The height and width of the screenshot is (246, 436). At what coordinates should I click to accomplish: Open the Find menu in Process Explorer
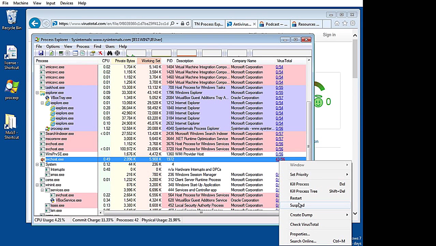click(x=97, y=46)
